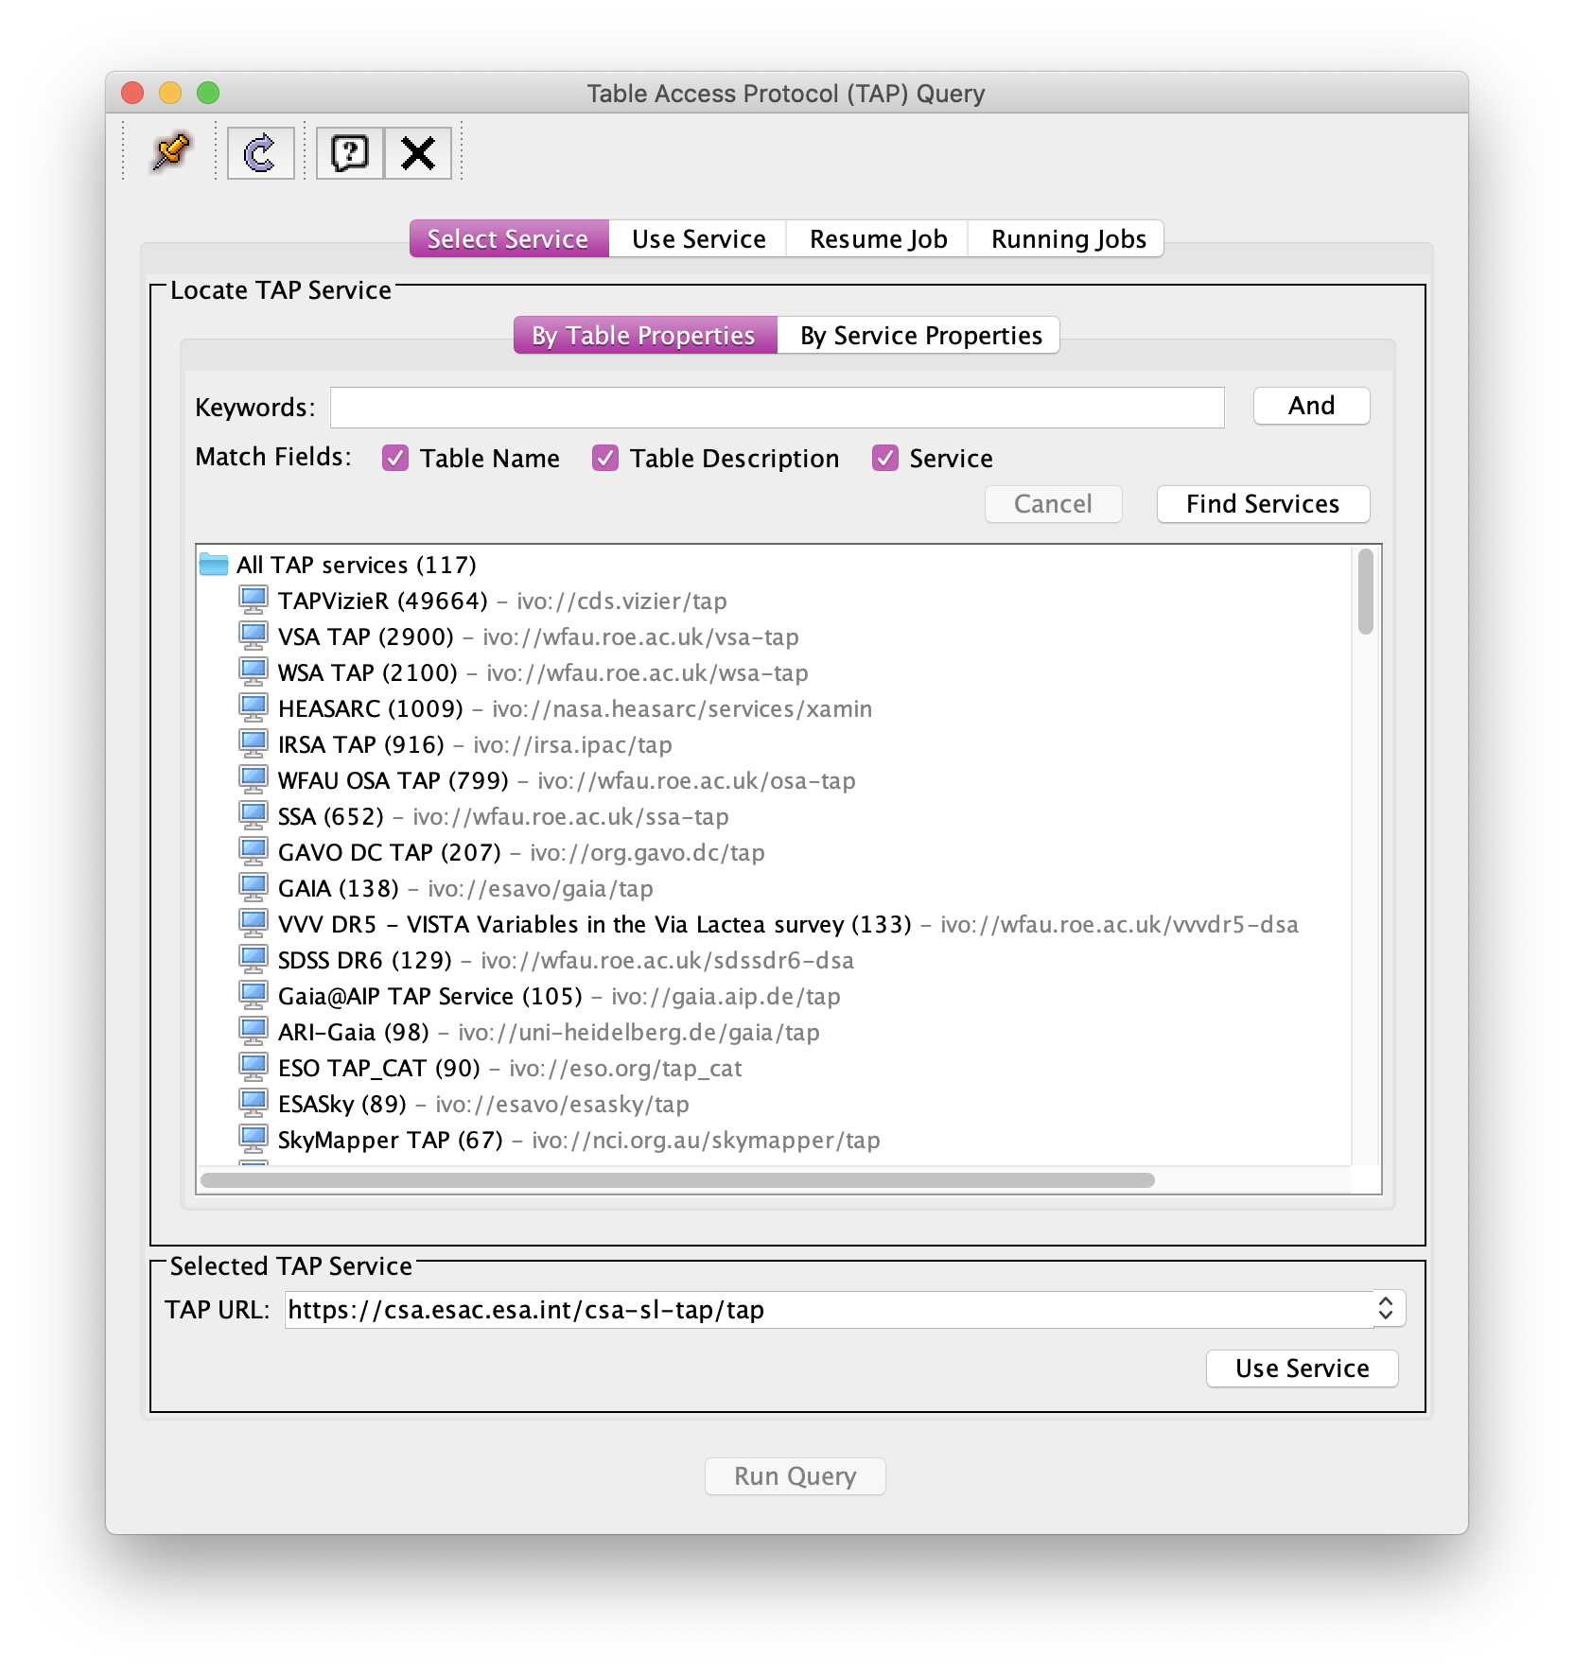Image resolution: width=1574 pixels, height=1674 pixels.
Task: Click the monitor icon beside ESASky
Action: [x=253, y=1104]
